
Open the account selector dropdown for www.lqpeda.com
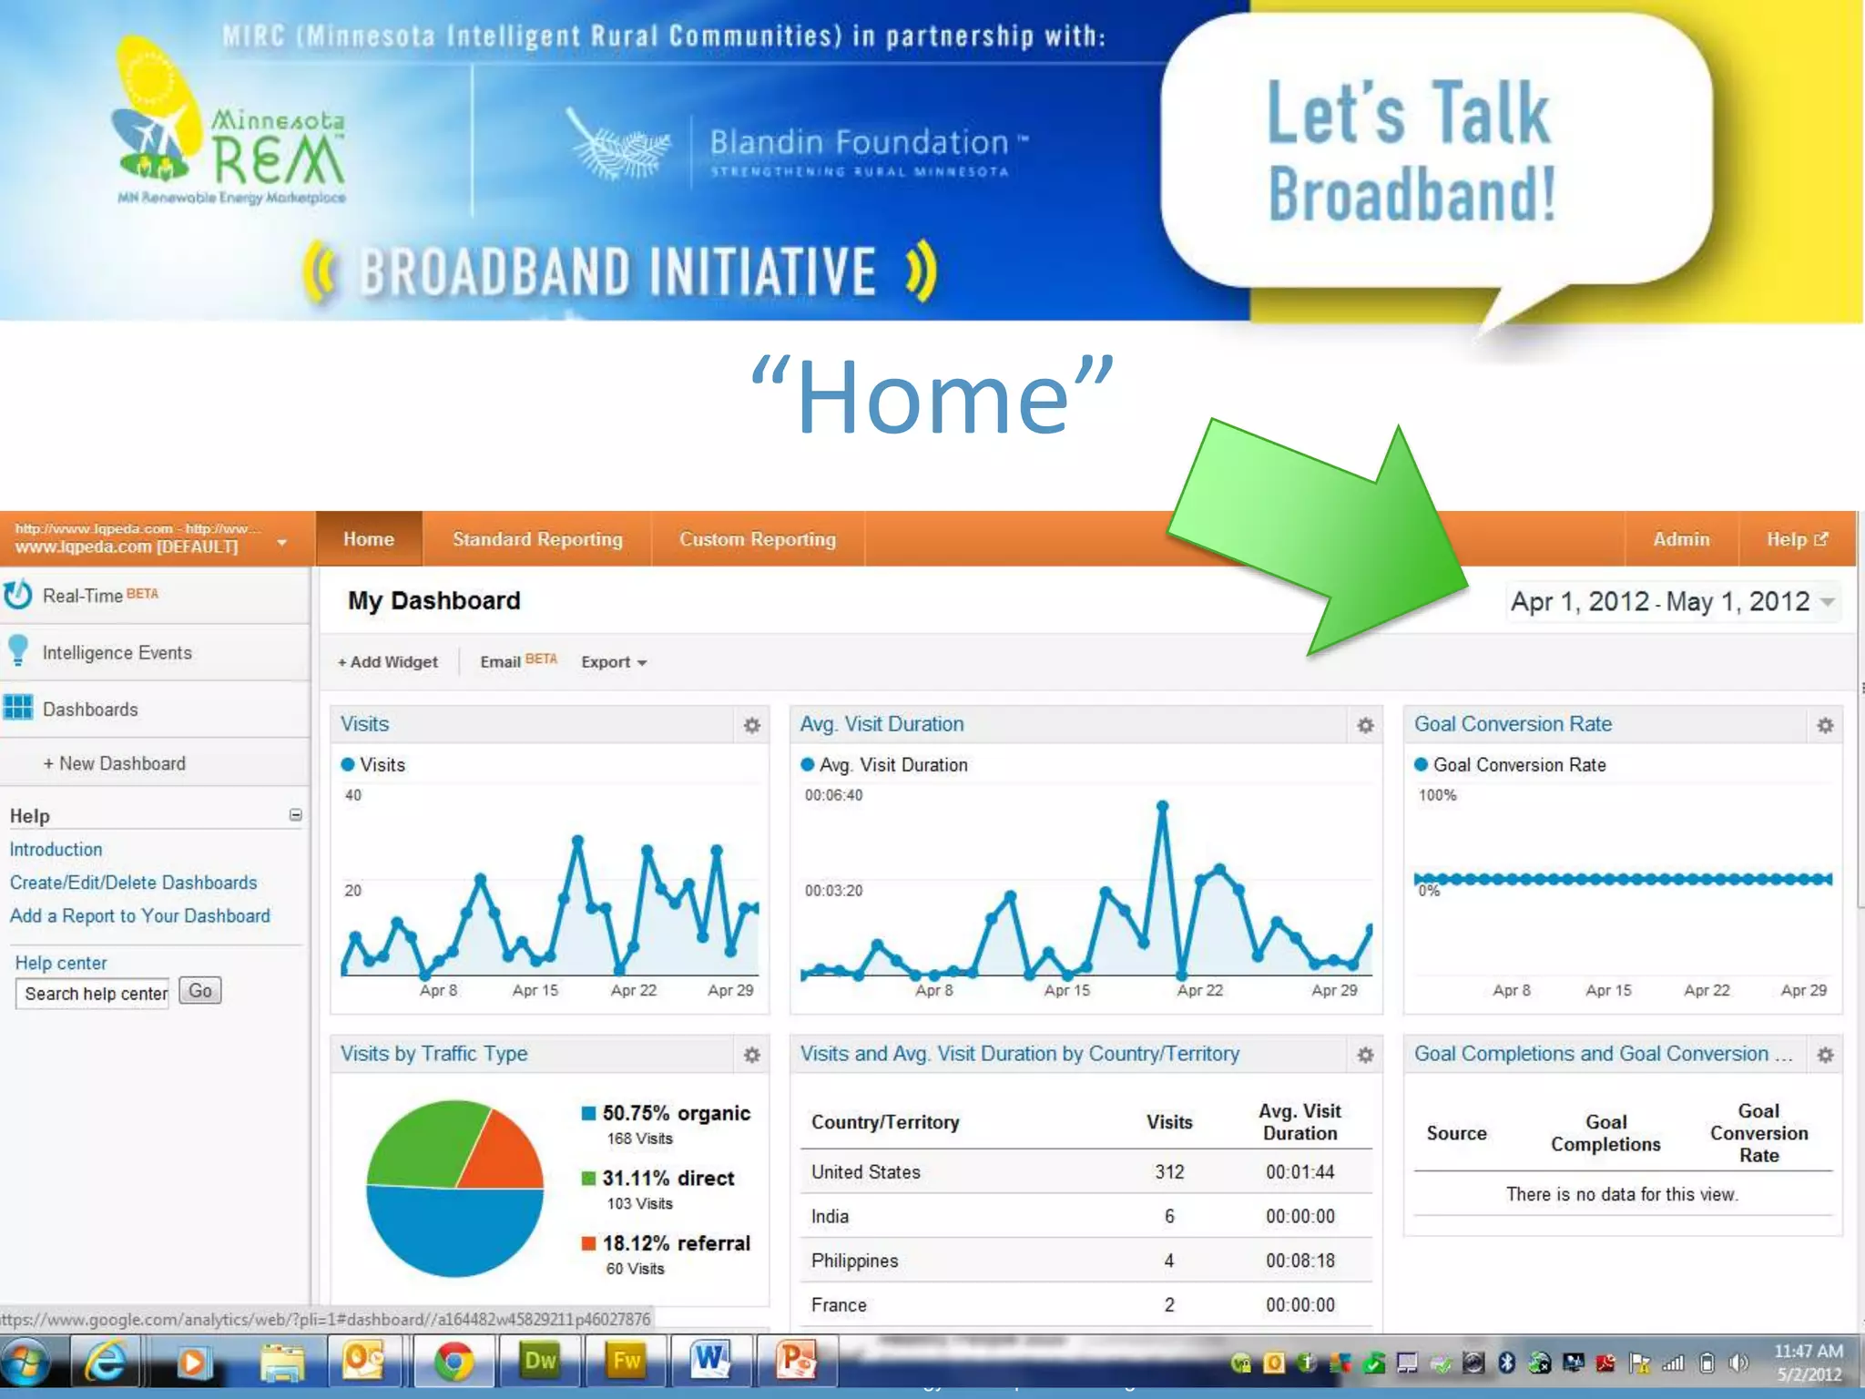click(x=281, y=542)
